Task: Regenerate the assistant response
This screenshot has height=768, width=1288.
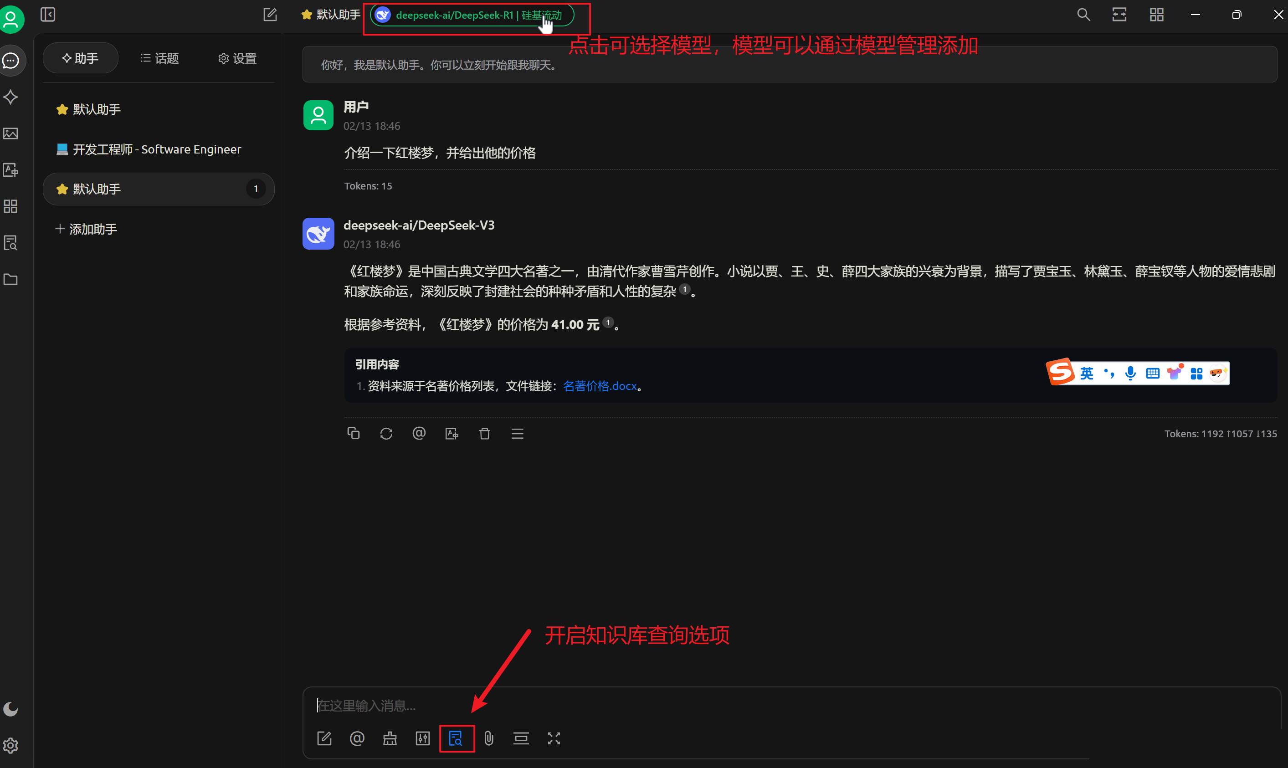Action: [x=386, y=433]
